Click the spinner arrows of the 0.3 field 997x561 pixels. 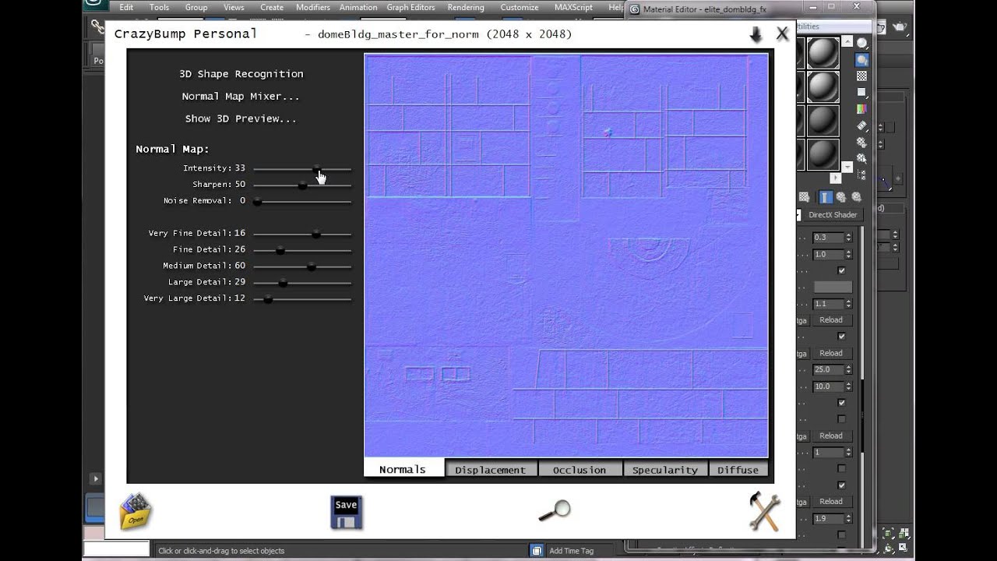(848, 238)
